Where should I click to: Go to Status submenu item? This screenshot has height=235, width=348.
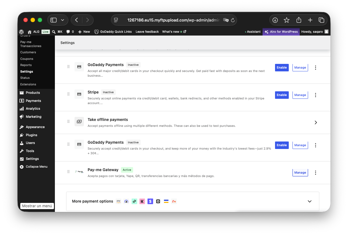pos(25,78)
